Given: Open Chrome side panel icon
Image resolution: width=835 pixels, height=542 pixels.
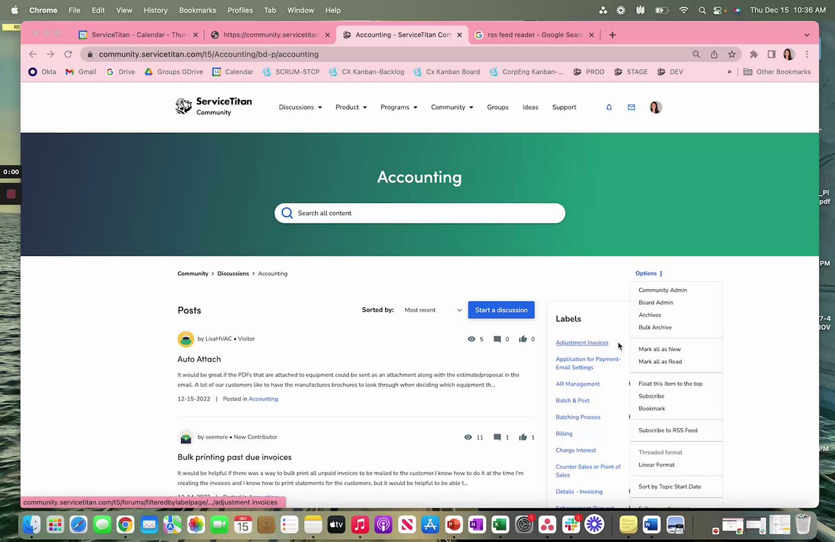Looking at the screenshot, I should click(x=771, y=54).
